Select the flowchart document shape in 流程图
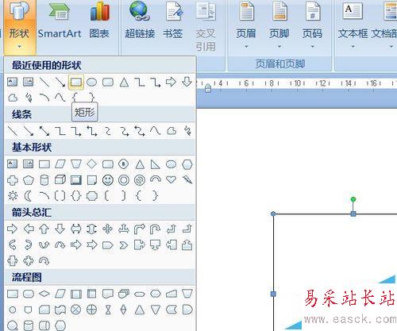 [x=108, y=294]
